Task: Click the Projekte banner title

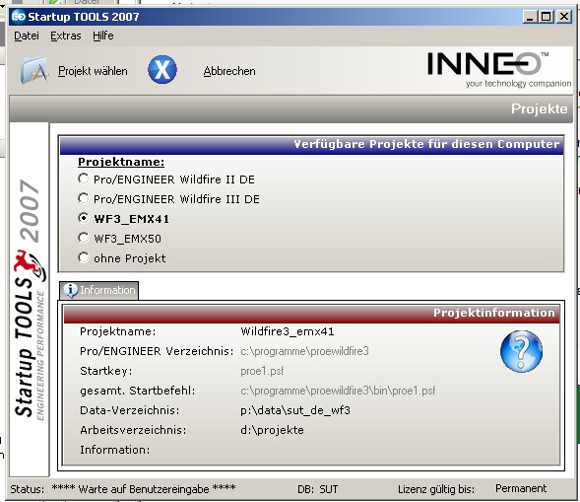Action: pyautogui.click(x=539, y=108)
